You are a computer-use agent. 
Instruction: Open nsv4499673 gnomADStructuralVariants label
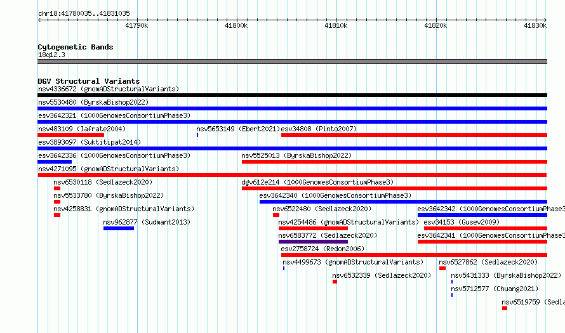tap(353, 262)
